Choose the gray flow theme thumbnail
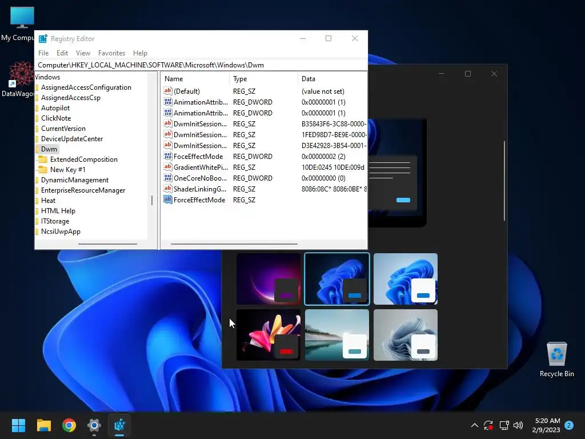The image size is (585, 439). pyautogui.click(x=405, y=335)
